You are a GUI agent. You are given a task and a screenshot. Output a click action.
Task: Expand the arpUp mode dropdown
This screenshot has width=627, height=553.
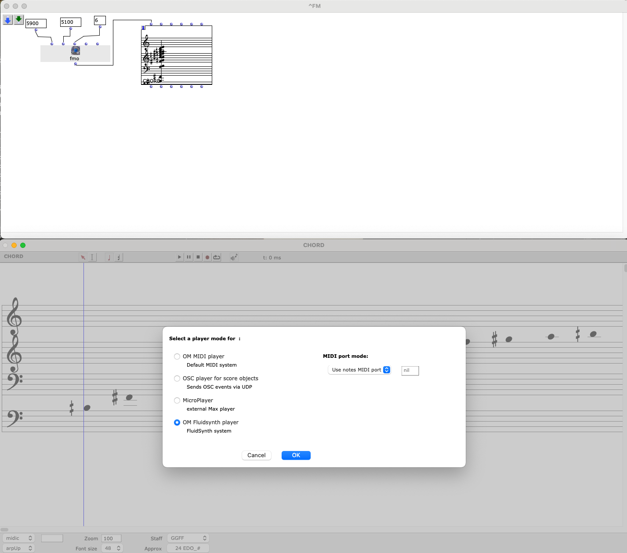coord(18,548)
